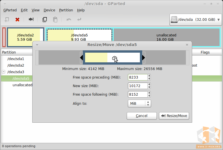The image size is (223, 150).
Task: Click the Minimum size: 4142 MiB text
Action: tap(83, 69)
